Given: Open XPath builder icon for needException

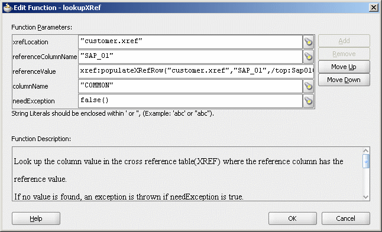Looking at the screenshot, I should coord(309,101).
